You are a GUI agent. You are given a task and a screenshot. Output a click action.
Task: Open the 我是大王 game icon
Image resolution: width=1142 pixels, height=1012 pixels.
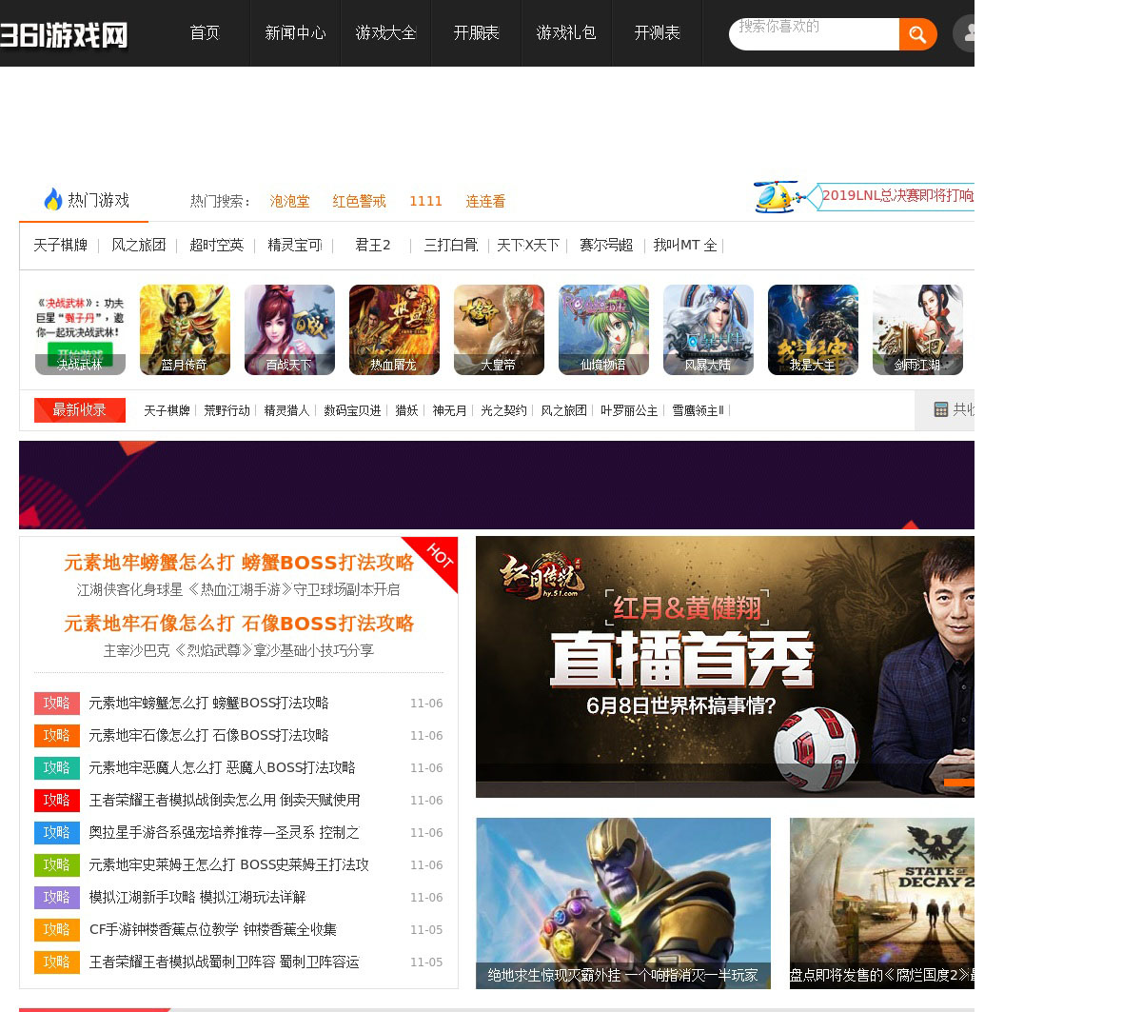813,329
